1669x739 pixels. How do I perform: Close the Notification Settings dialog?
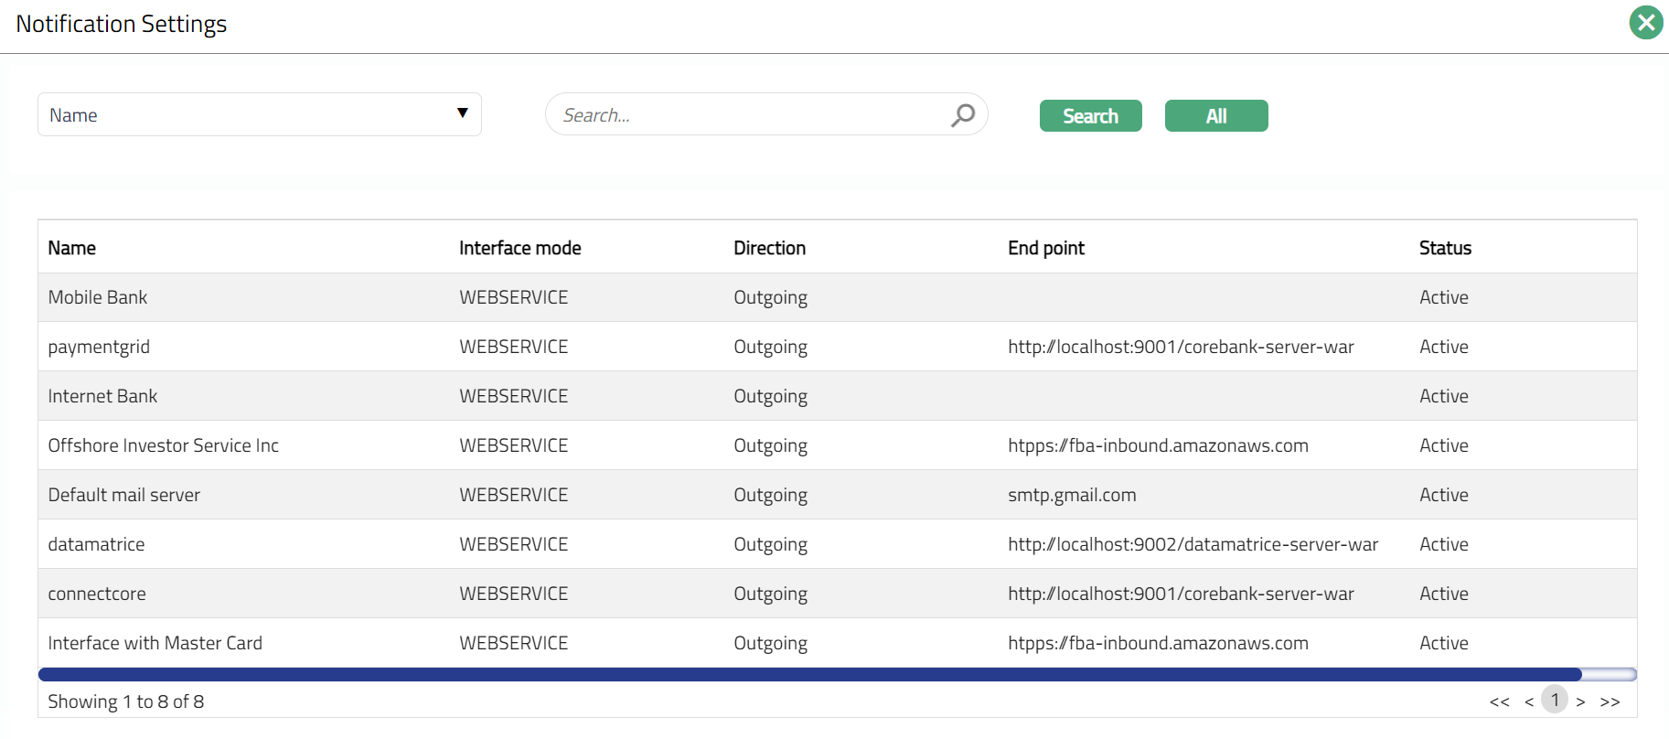click(x=1645, y=23)
